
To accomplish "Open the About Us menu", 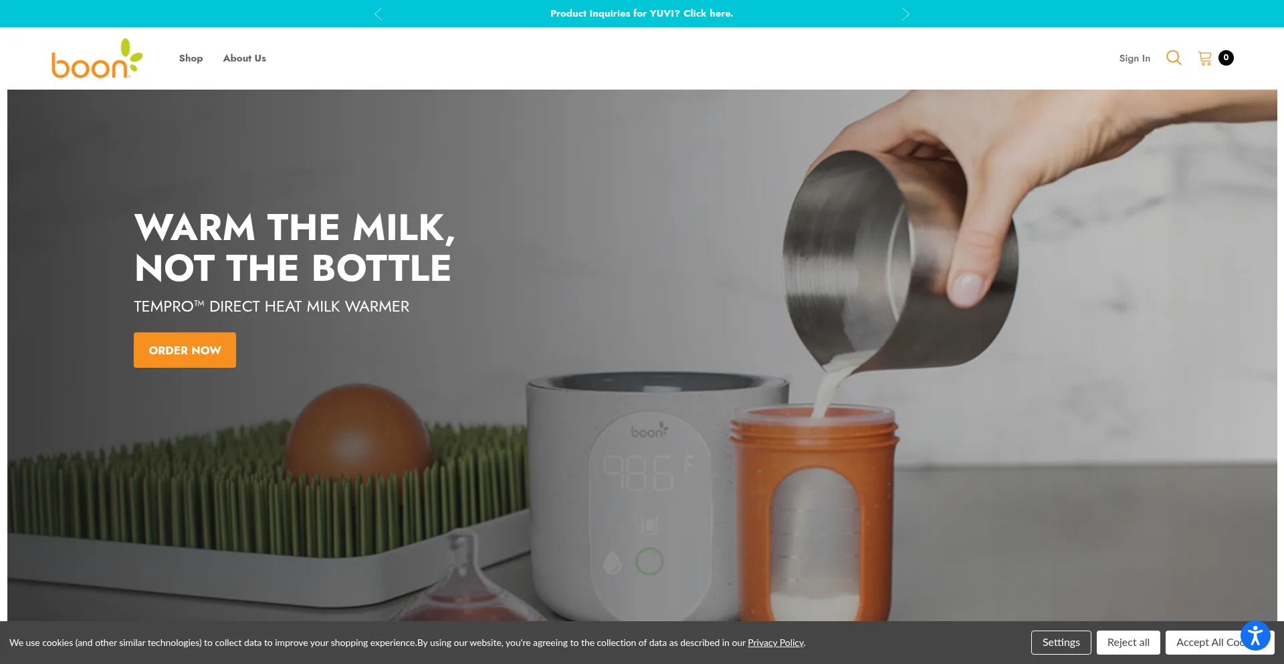I will (245, 58).
